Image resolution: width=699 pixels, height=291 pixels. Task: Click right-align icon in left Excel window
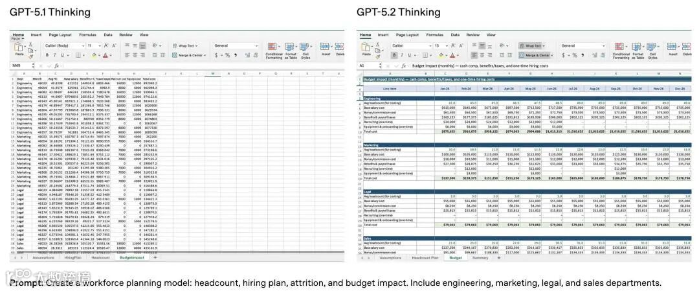(x=142, y=55)
